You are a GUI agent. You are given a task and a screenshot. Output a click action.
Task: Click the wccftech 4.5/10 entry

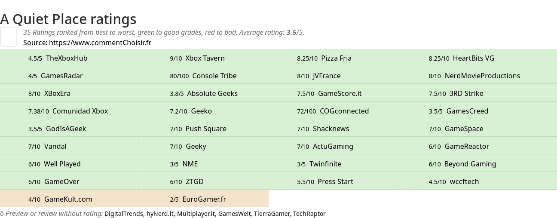click(x=479, y=181)
